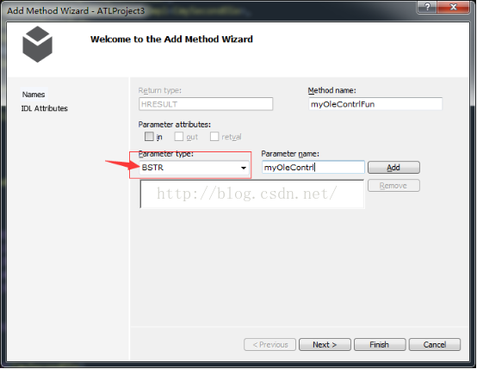The height and width of the screenshot is (369, 477).
Task: Check the 'retval' parameter attribute
Action: pos(214,137)
